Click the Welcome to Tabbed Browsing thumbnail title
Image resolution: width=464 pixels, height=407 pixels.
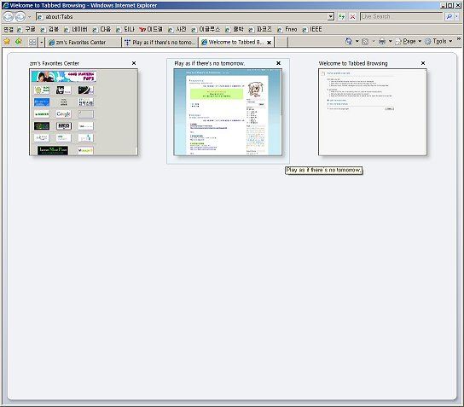(x=353, y=63)
